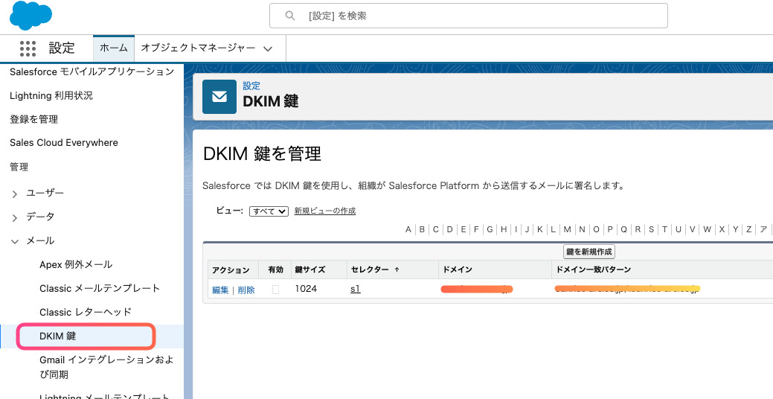Open the オブジェクトマネージャー dropdown chevron
773x399 pixels.
coord(268,49)
